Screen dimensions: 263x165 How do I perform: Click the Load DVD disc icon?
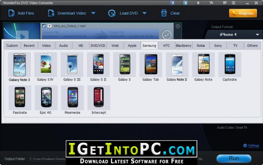pos(112,13)
